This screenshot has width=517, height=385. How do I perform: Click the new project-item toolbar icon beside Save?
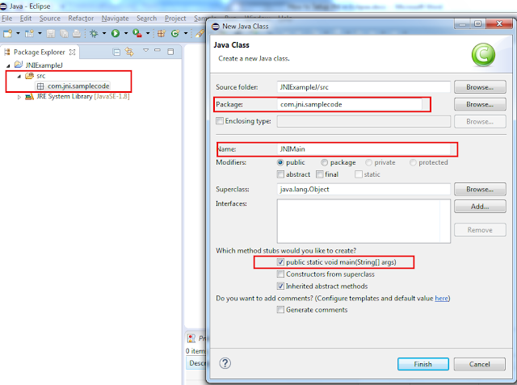(30, 33)
